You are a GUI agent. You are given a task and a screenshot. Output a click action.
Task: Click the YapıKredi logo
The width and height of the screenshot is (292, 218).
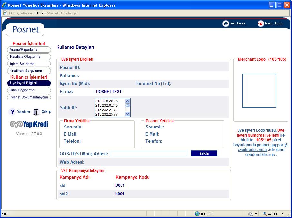coord(29,124)
